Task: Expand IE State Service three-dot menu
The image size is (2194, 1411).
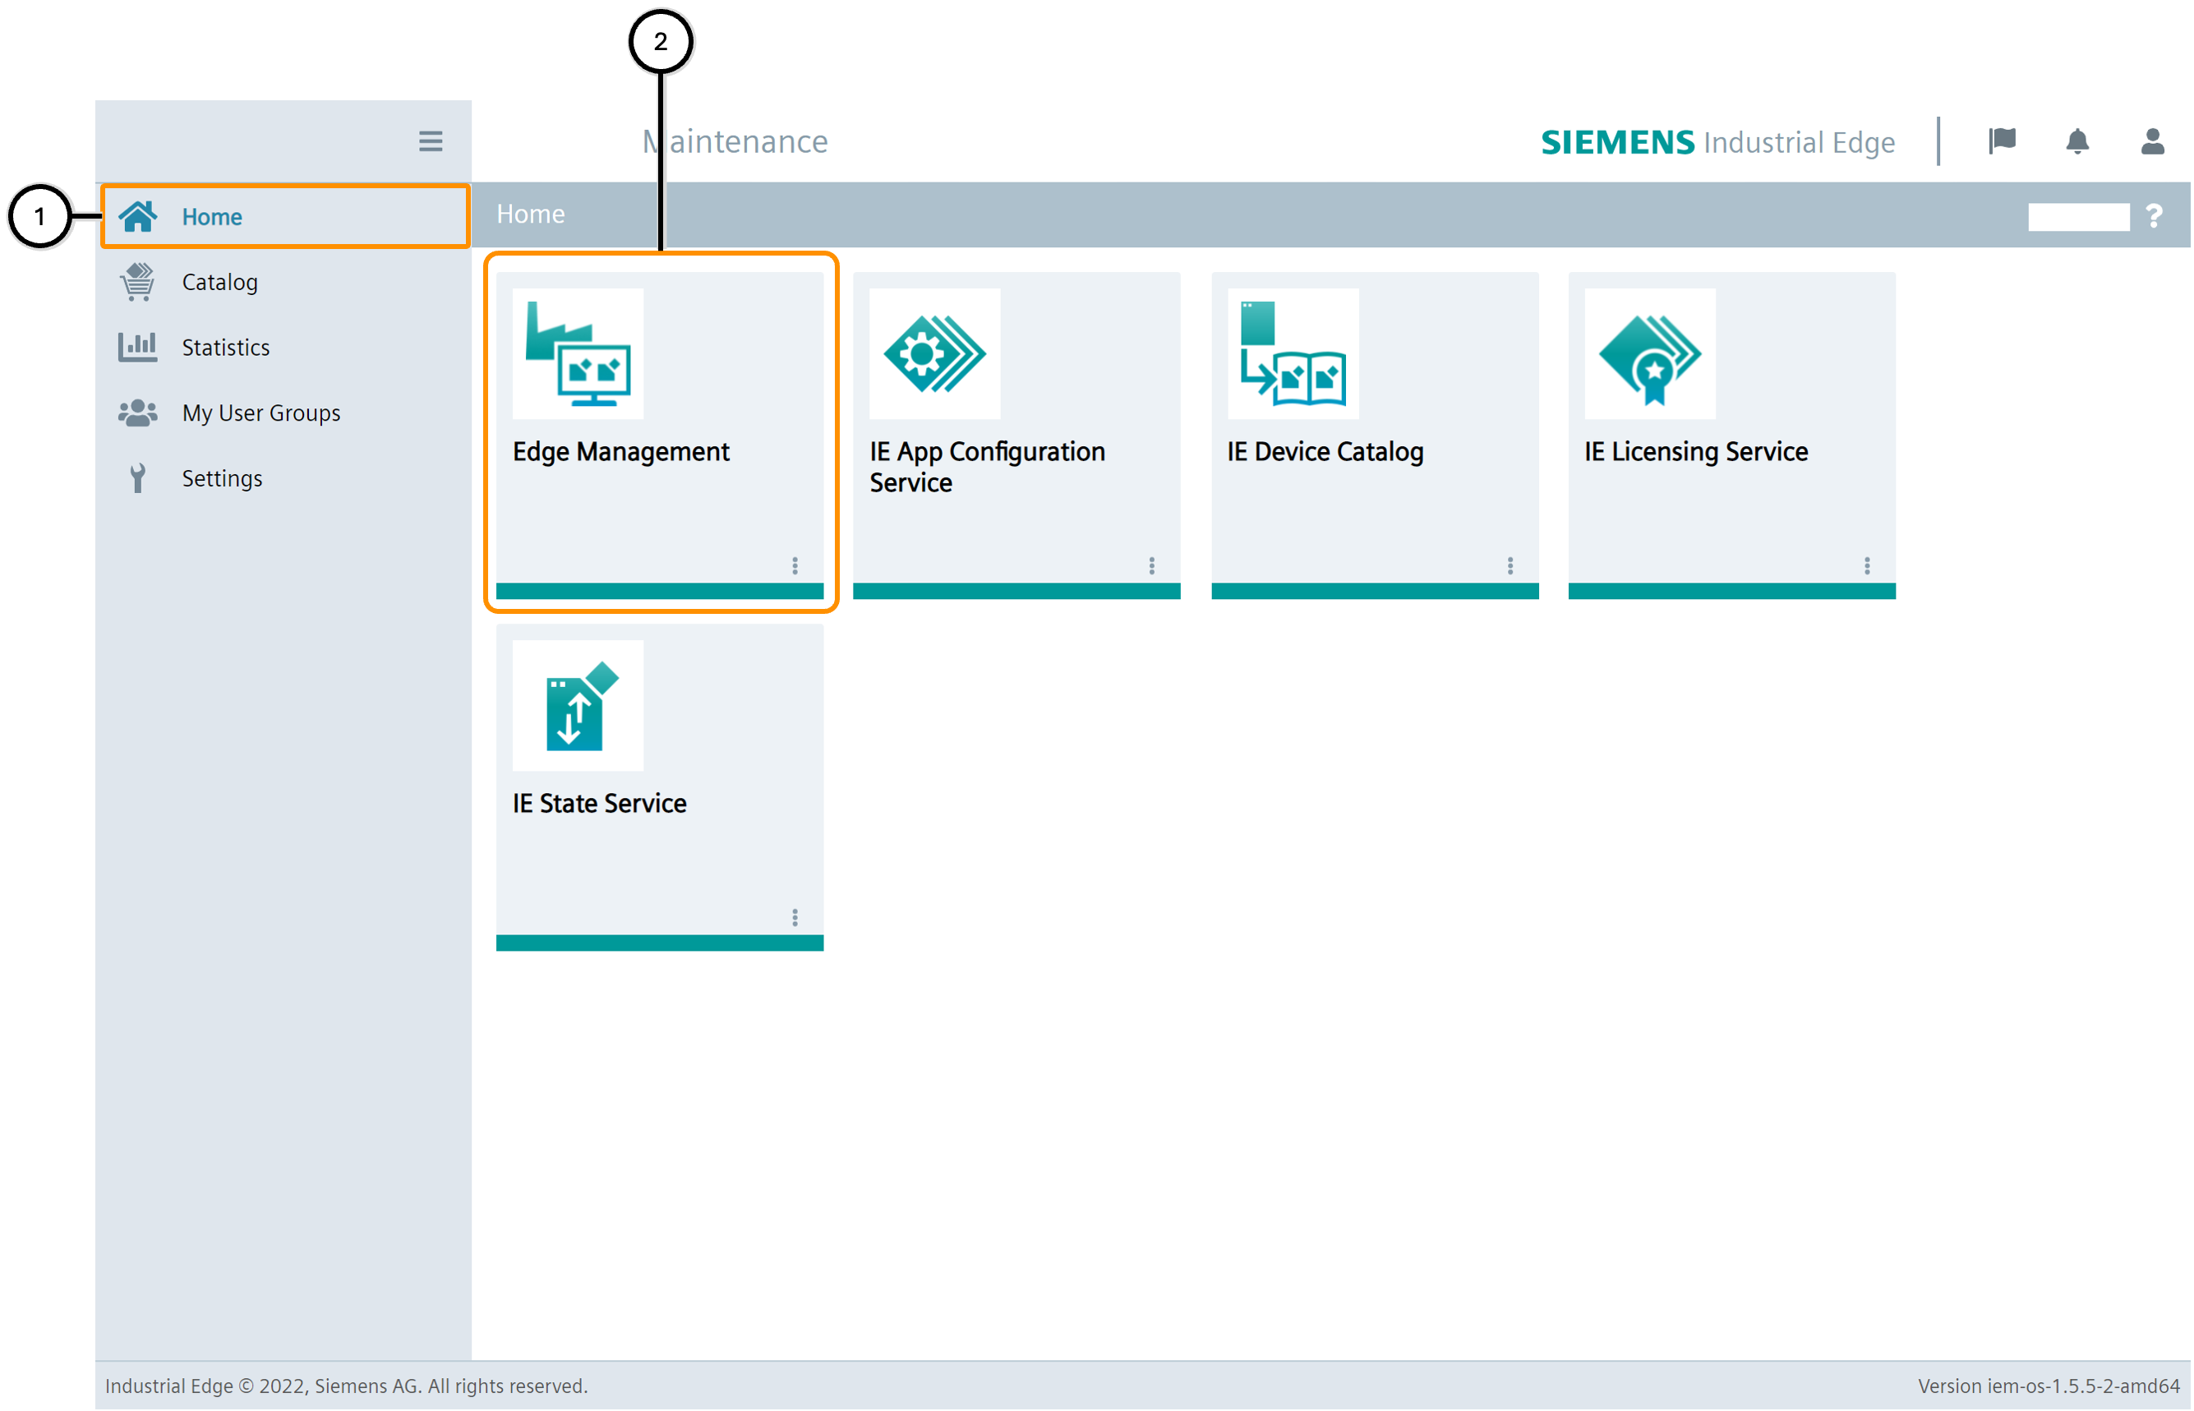Action: click(795, 917)
